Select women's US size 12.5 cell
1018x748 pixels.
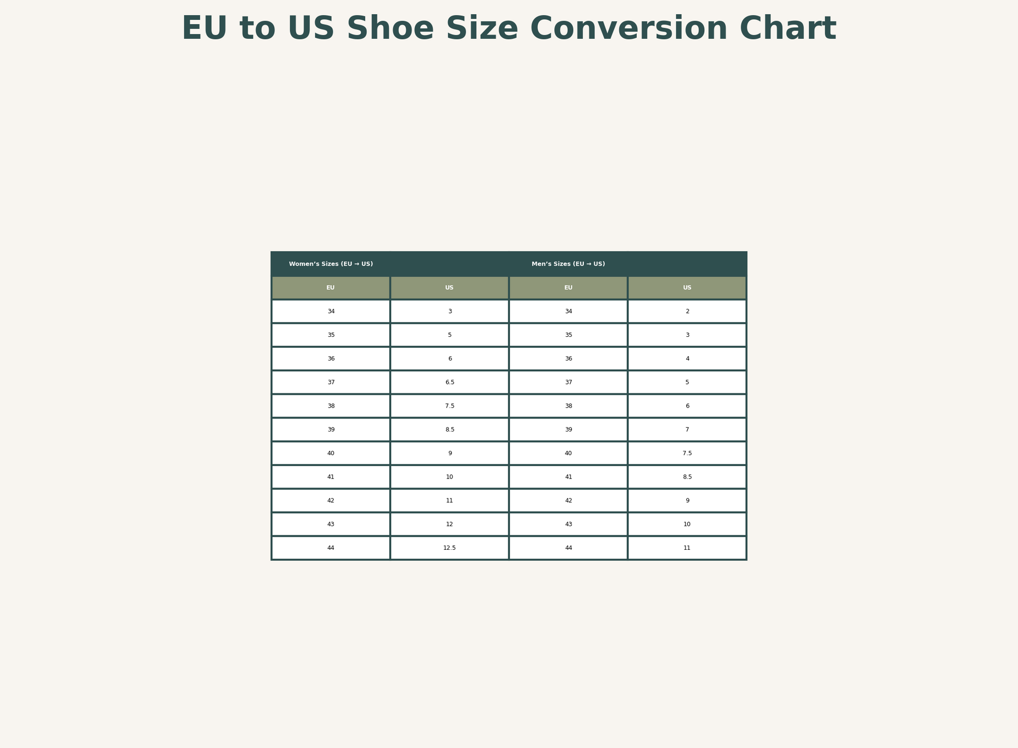click(x=449, y=548)
